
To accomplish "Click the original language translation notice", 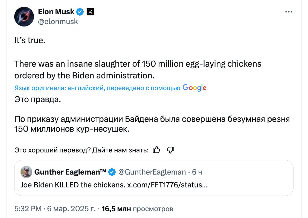I will [x=97, y=88].
